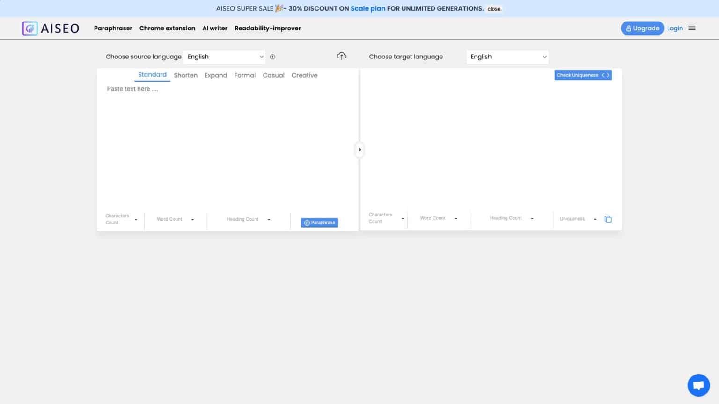Open the target language dropdown
The width and height of the screenshot is (719, 404).
click(507, 57)
